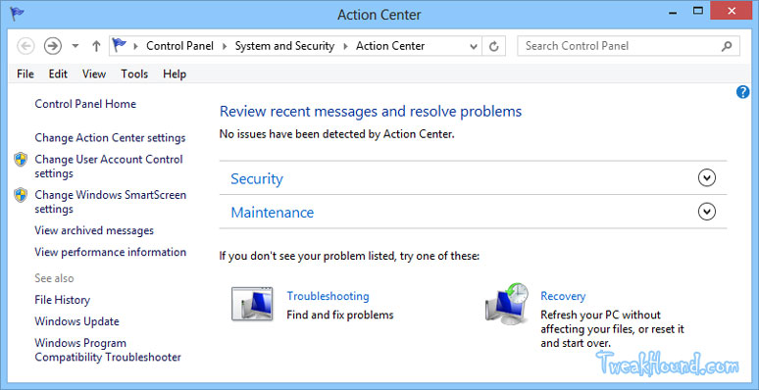Image resolution: width=759 pixels, height=390 pixels.
Task: Go to Control Panel Home
Action: tap(85, 104)
